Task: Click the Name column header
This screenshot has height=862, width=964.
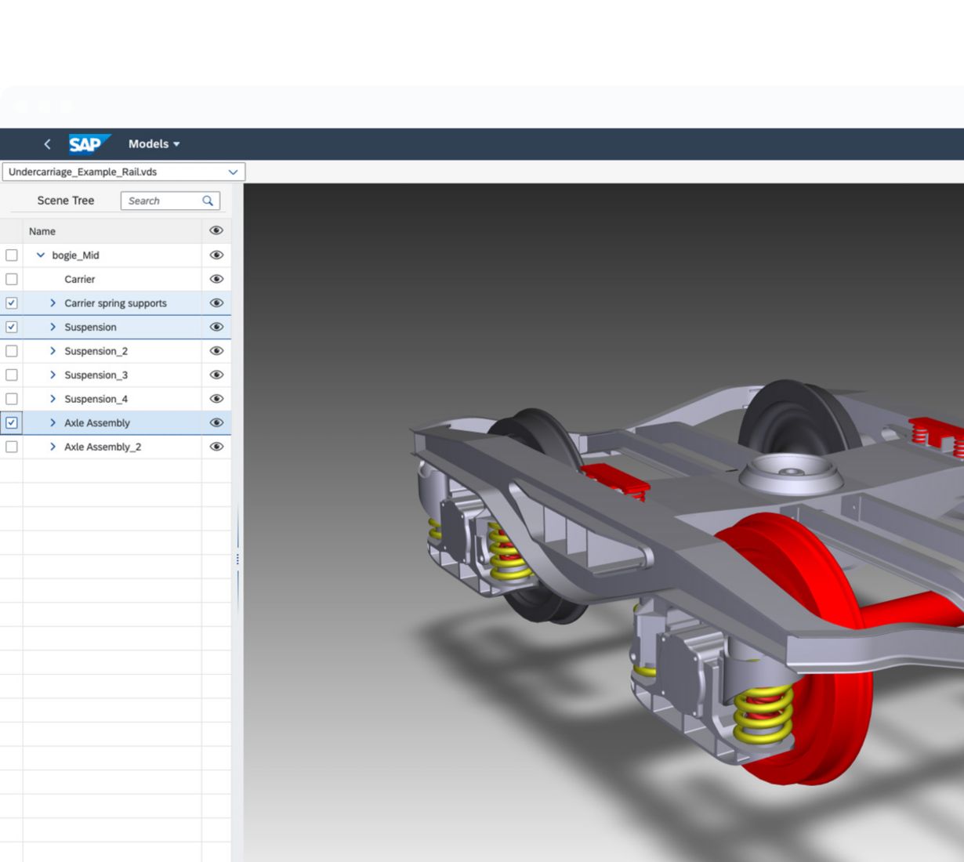Action: (42, 231)
